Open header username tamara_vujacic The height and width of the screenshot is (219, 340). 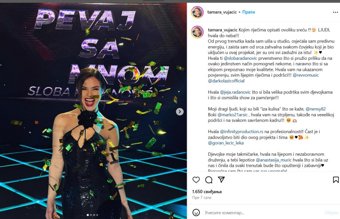(x=222, y=12)
